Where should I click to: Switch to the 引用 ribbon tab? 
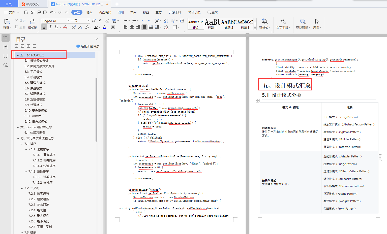pos(121,12)
